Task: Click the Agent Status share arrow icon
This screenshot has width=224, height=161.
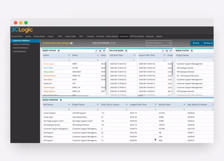Action: (x=104, y=51)
